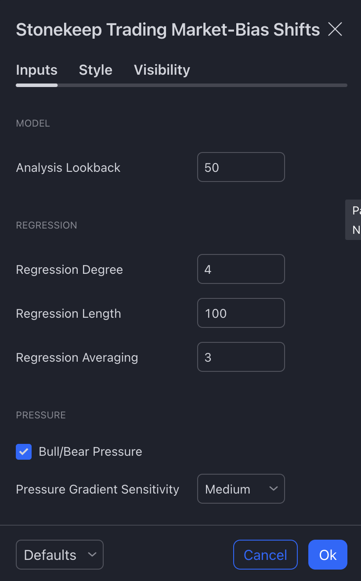The height and width of the screenshot is (581, 361).
Task: Click the Bull/Bear Pressure label text
Action: (90, 452)
